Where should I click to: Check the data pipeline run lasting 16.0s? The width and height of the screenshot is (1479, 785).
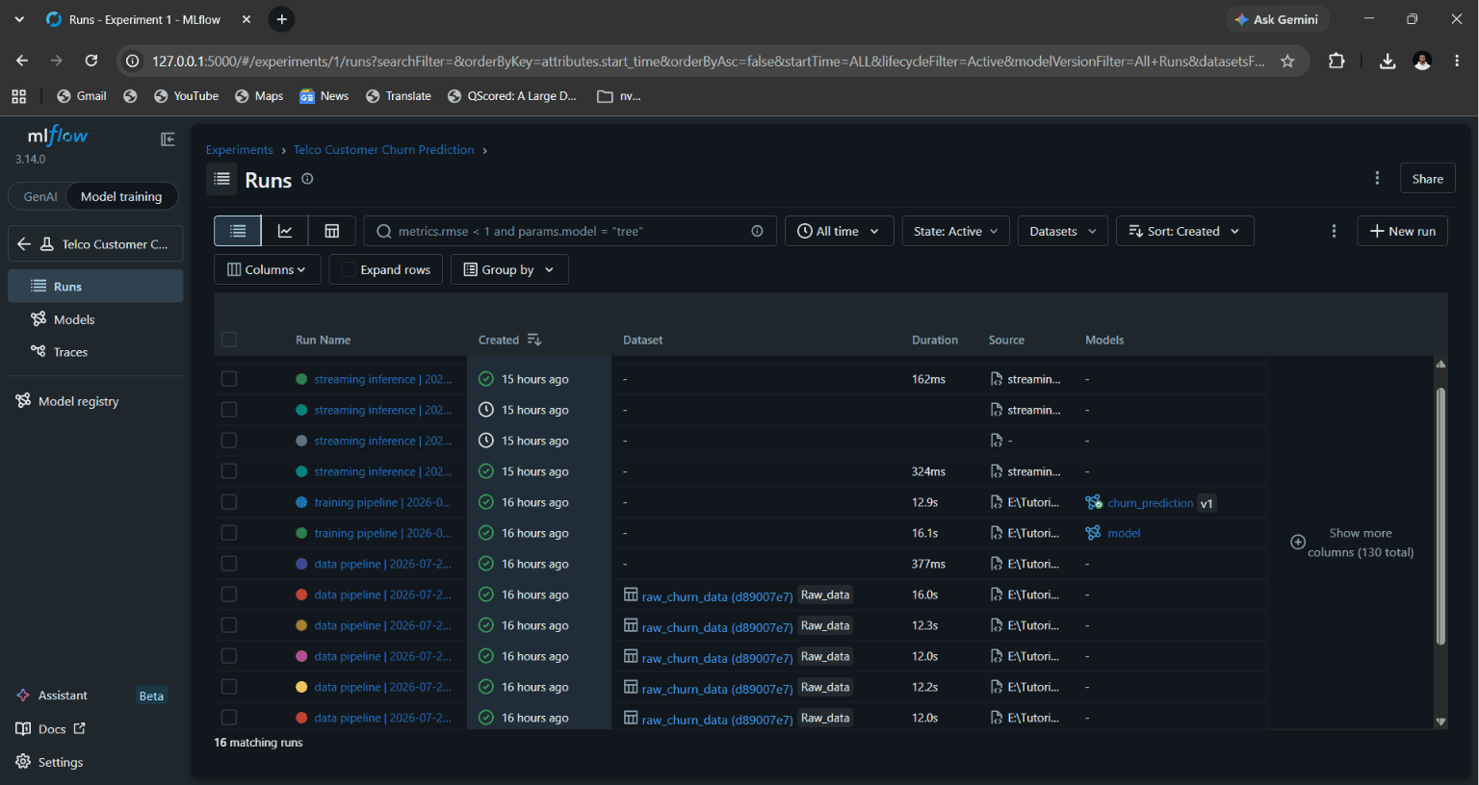pos(229,595)
